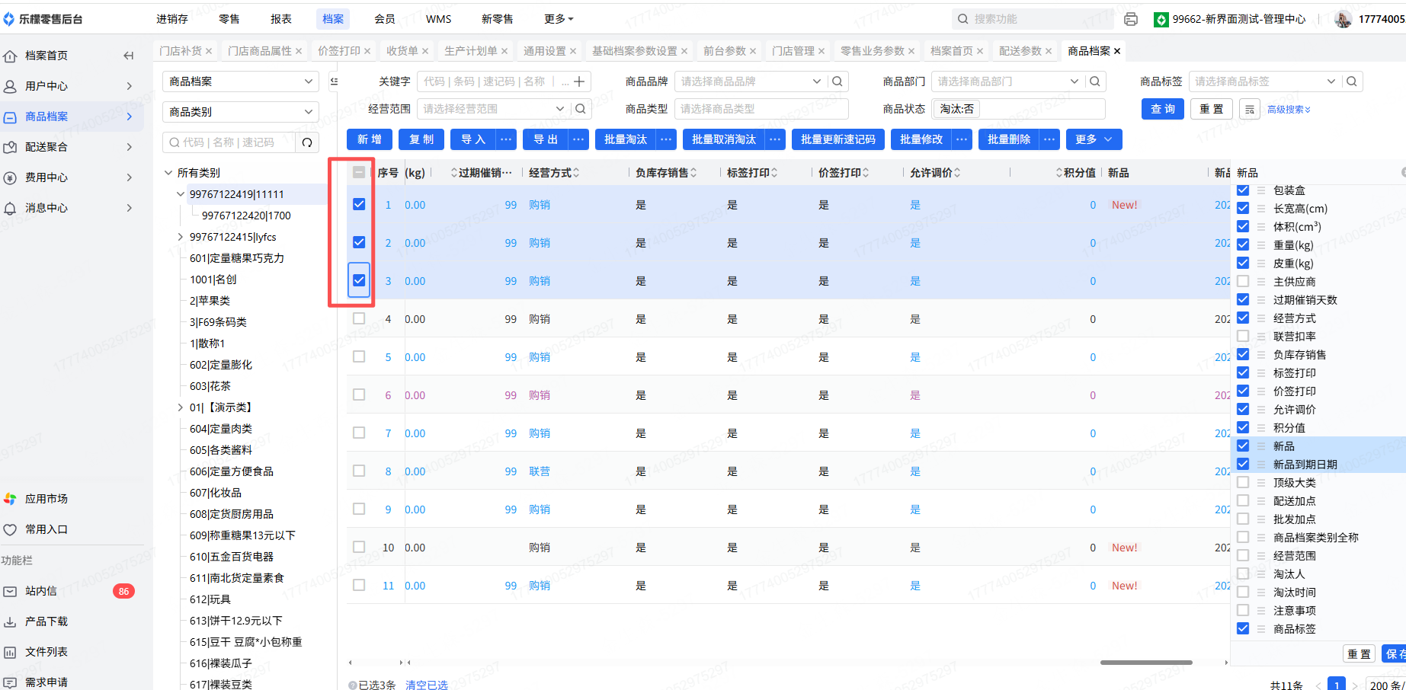Image resolution: width=1406 pixels, height=690 pixels.
Task: Open 站内信 inbox icon in sidebar
Action: point(11,591)
